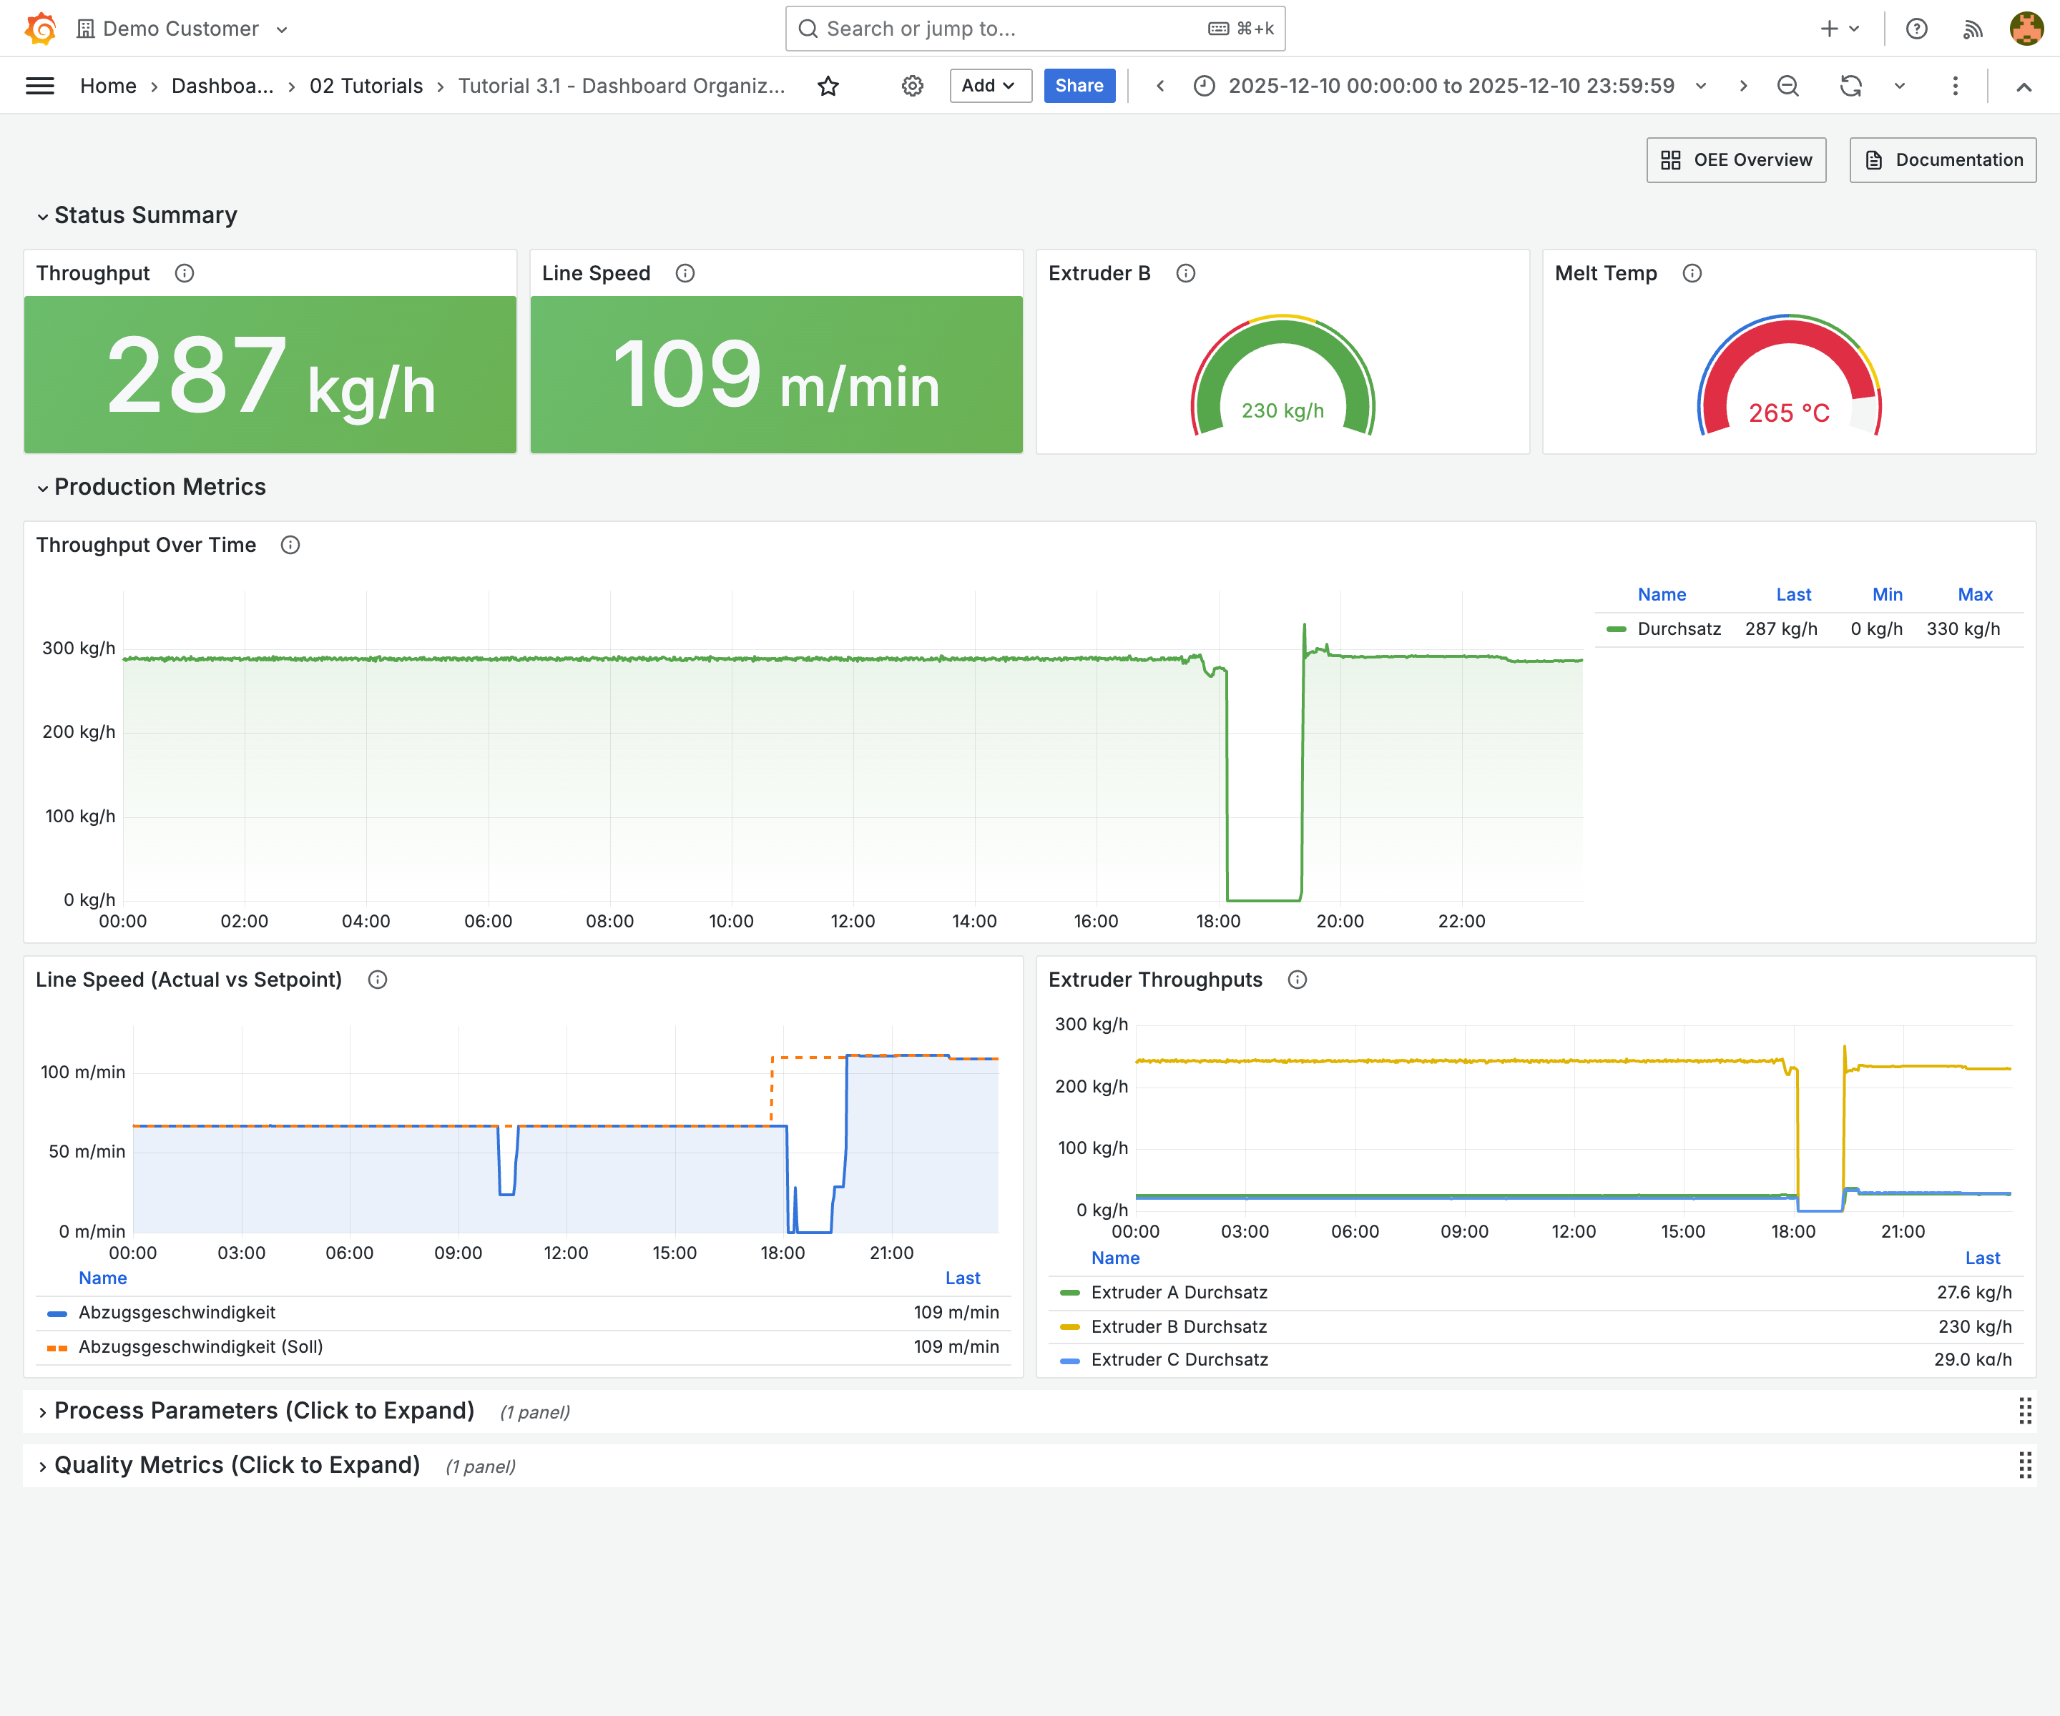Image resolution: width=2060 pixels, height=1716 pixels.
Task: Open the news feed icon
Action: pos(1972,29)
